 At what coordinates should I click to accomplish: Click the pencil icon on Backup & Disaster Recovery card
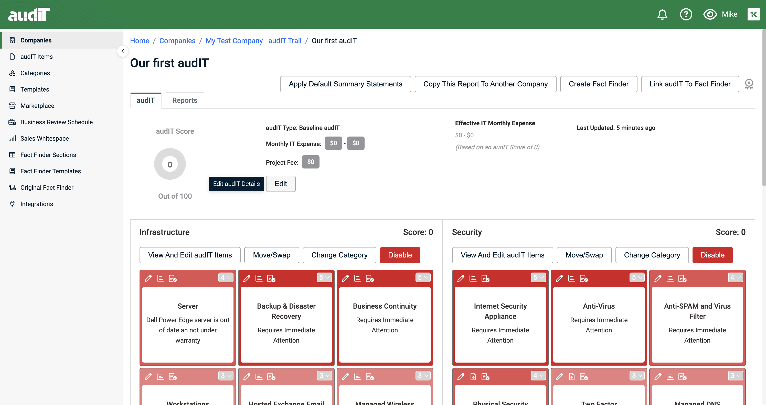247,278
